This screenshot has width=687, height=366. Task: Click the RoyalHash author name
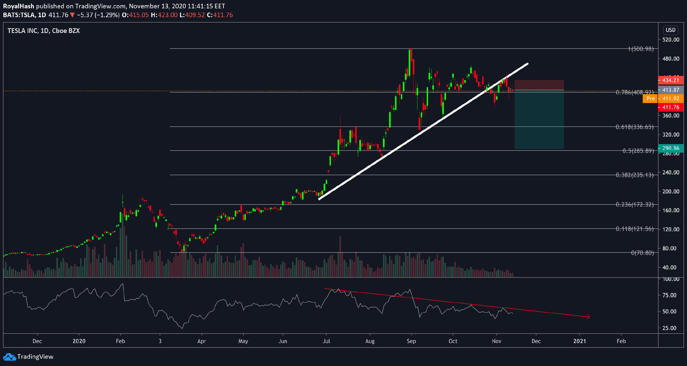click(x=19, y=6)
